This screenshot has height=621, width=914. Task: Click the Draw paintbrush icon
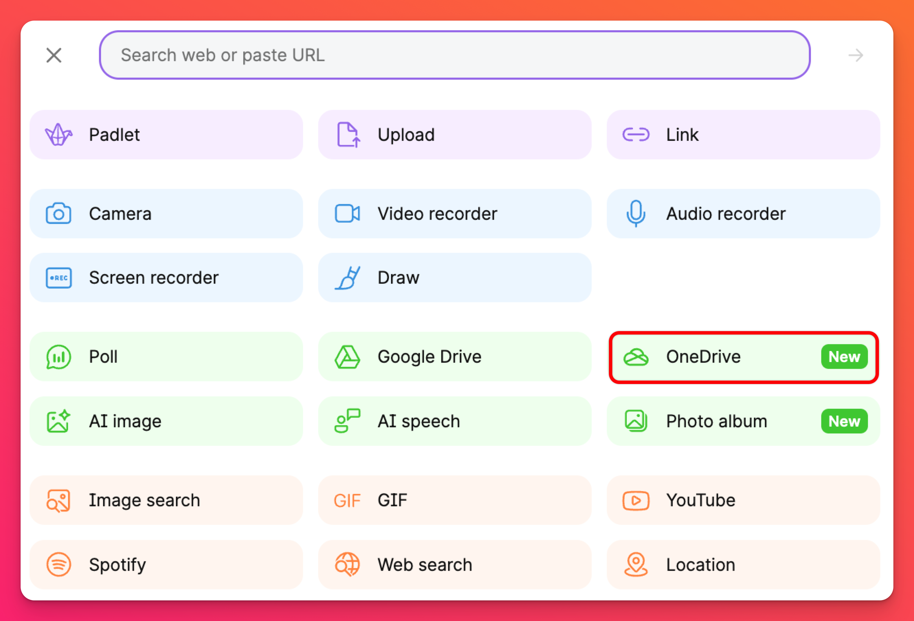[347, 278]
